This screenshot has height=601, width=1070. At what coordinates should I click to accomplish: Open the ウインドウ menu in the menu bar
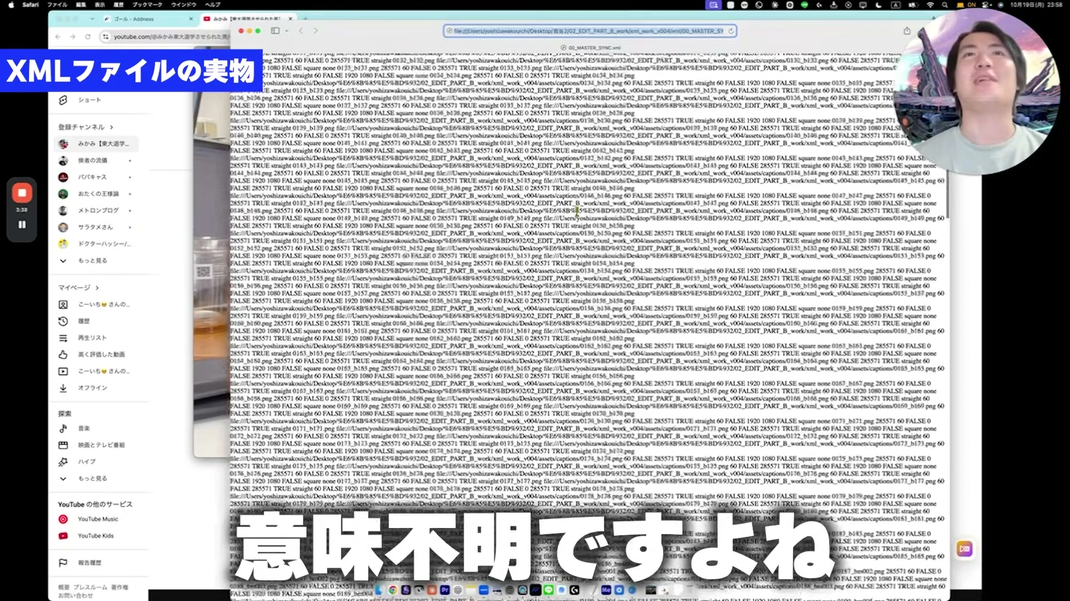point(183,4)
